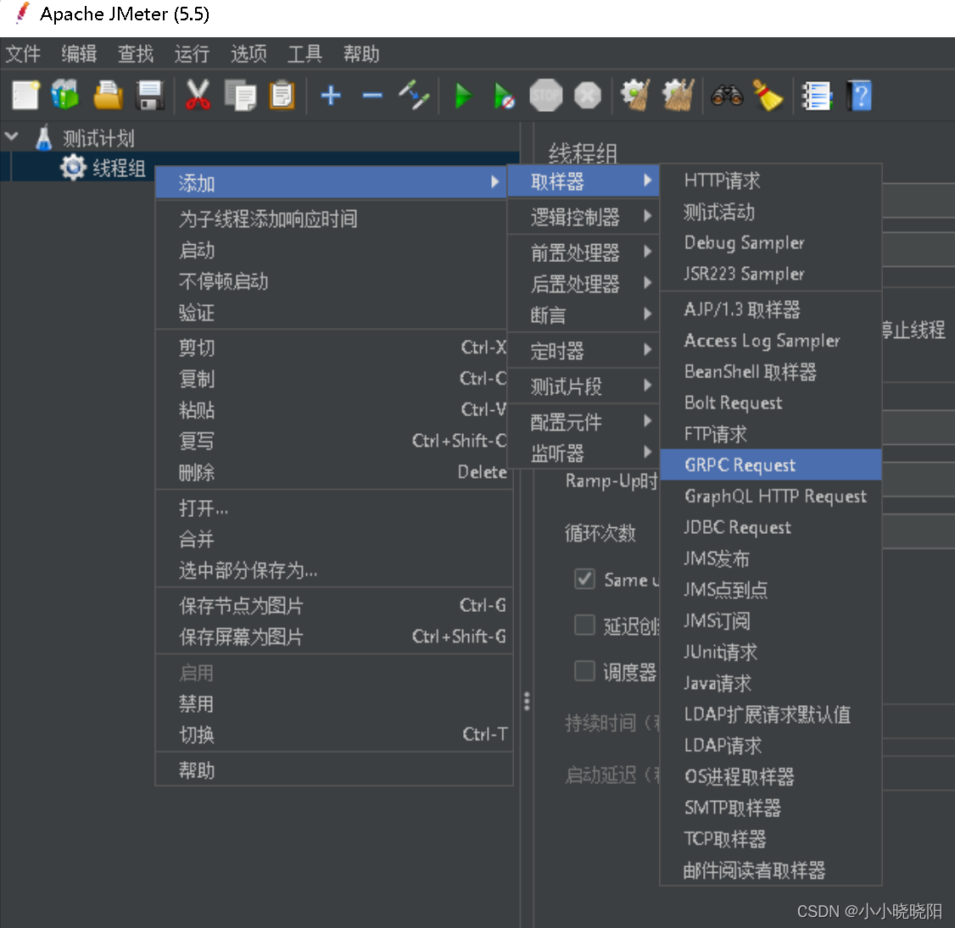Open the 测试片段 submenu
955x928 pixels.
tap(584, 386)
